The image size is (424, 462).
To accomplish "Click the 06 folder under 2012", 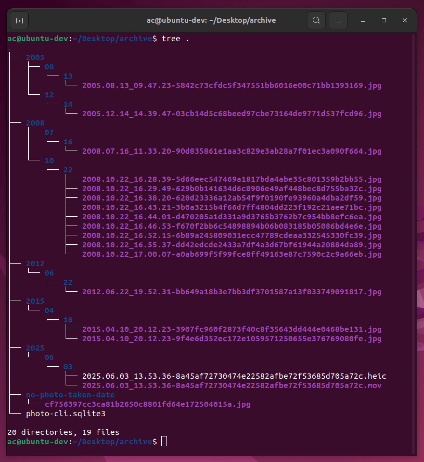I will pyautogui.click(x=49, y=273).
